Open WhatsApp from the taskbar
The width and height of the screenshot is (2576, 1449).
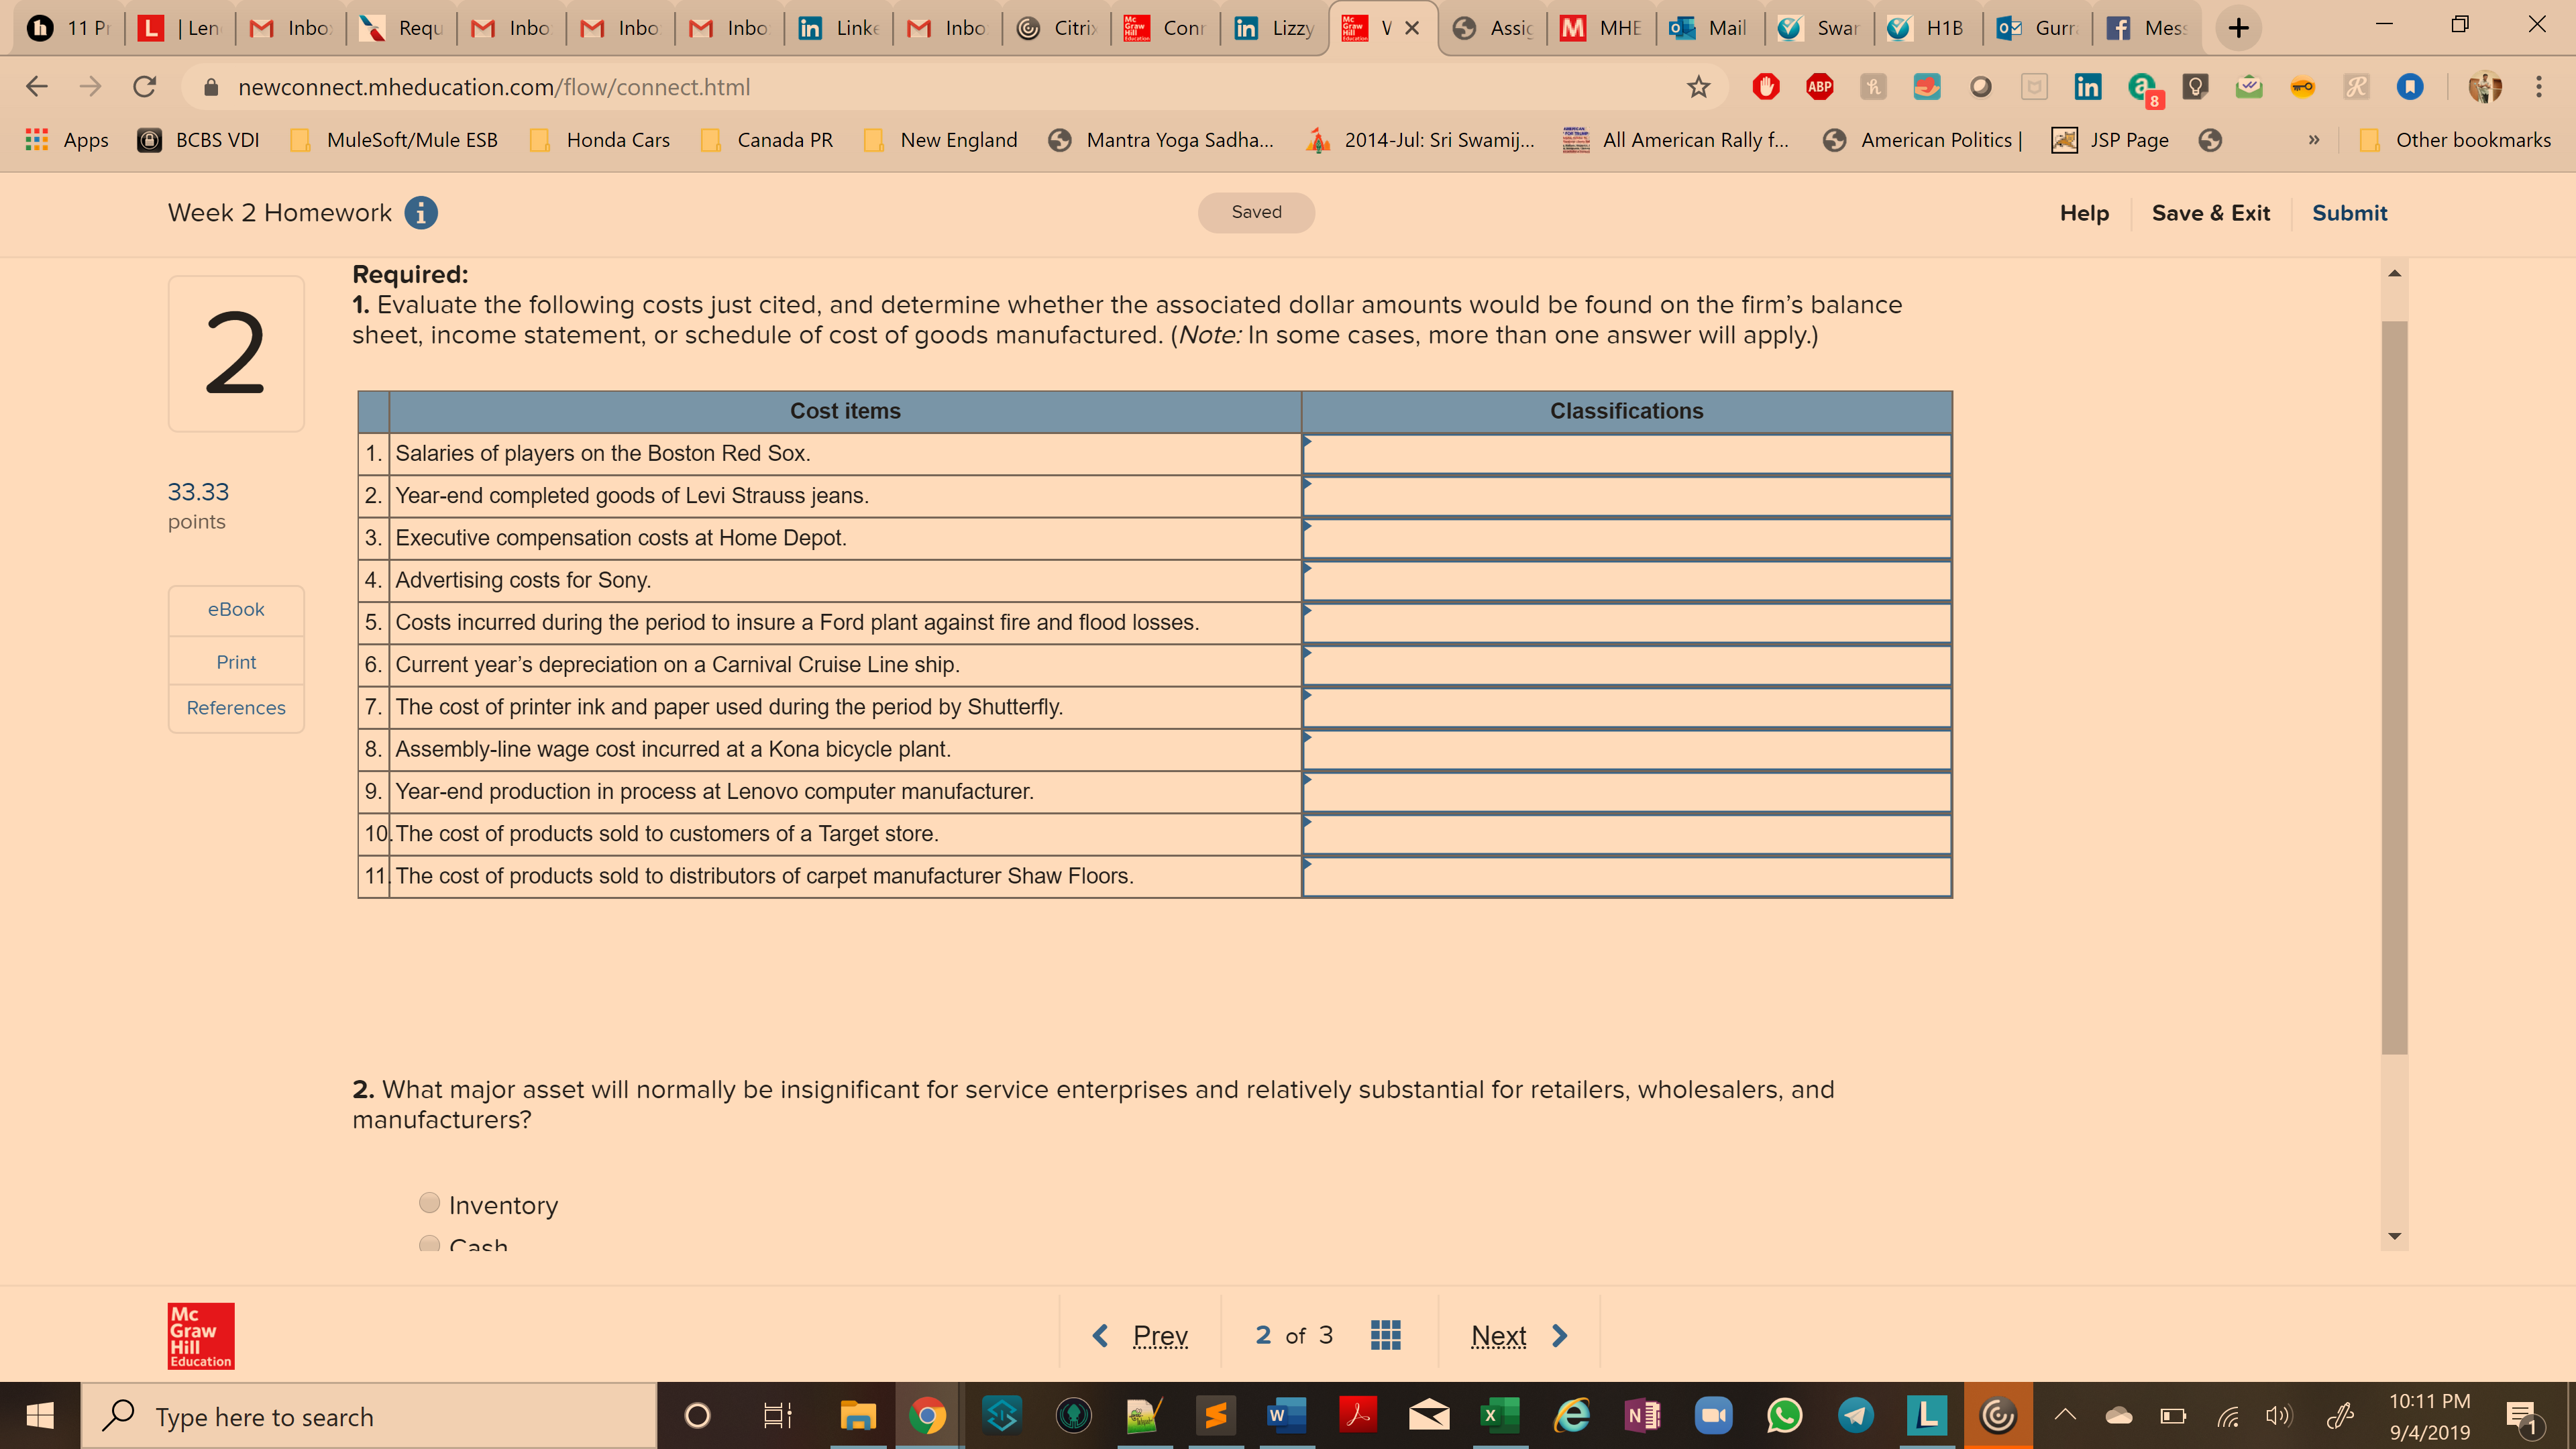tap(1785, 1416)
